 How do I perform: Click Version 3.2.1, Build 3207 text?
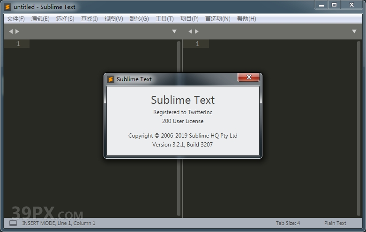tap(183, 145)
